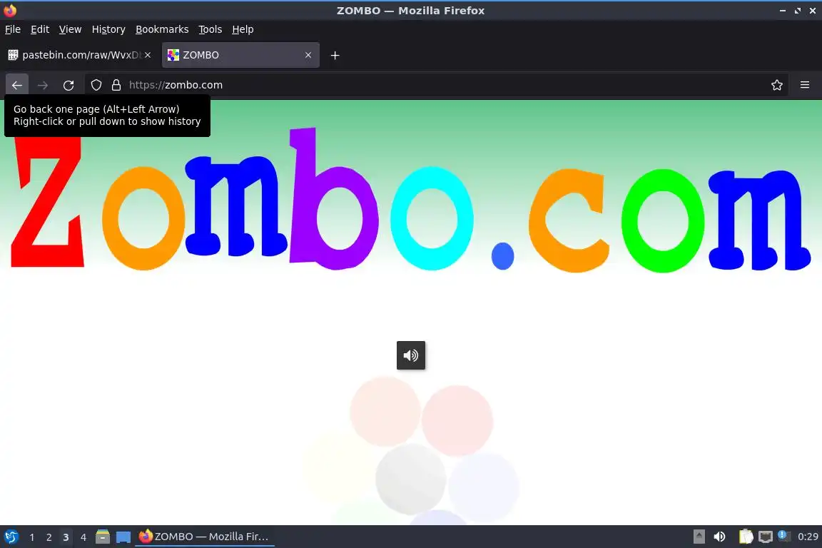Click the pastebin tab favicon
This screenshot has height=548, width=822.
coord(13,55)
